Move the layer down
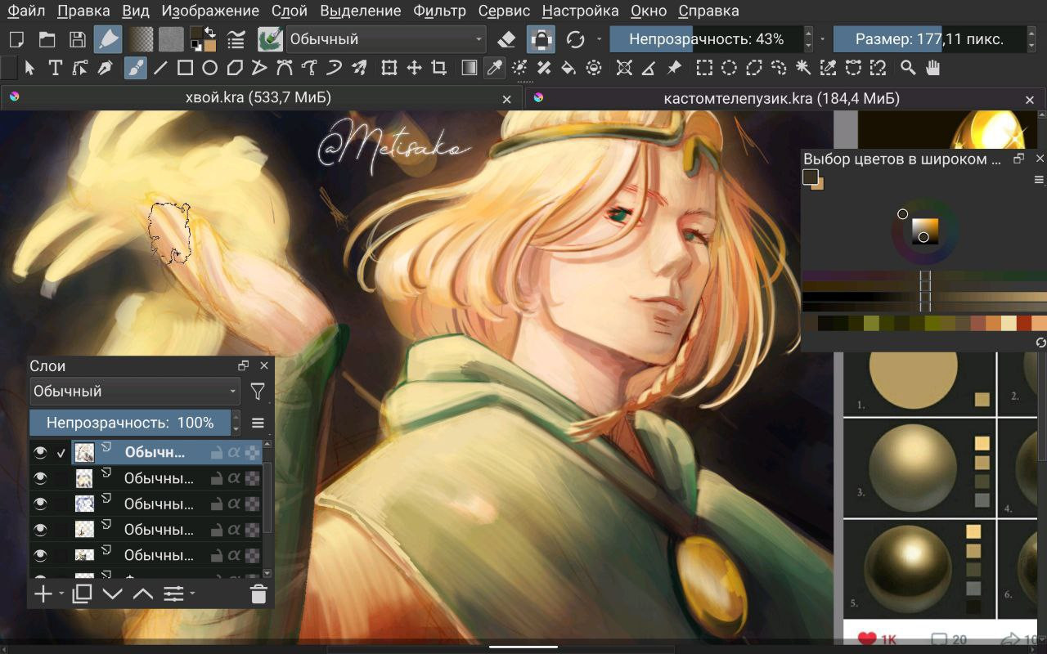 (112, 594)
